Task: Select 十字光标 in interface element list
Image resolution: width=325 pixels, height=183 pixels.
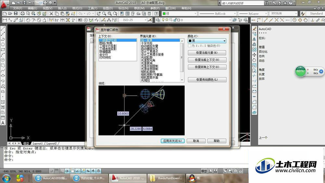Action: pos(147,43)
